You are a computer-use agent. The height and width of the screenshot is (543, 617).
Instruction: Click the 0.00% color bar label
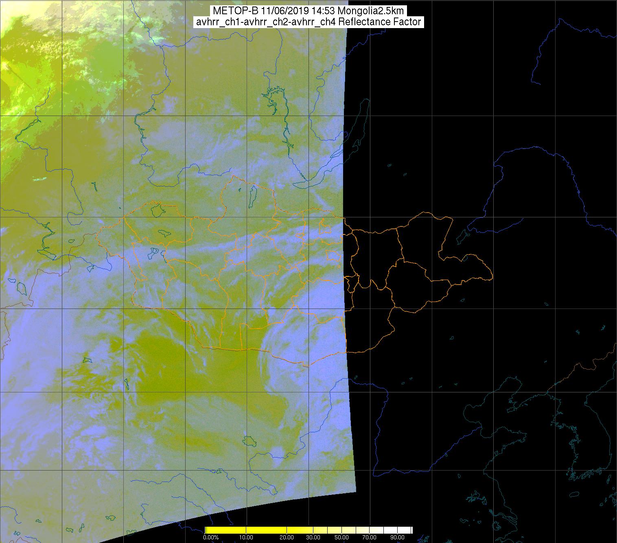click(211, 538)
